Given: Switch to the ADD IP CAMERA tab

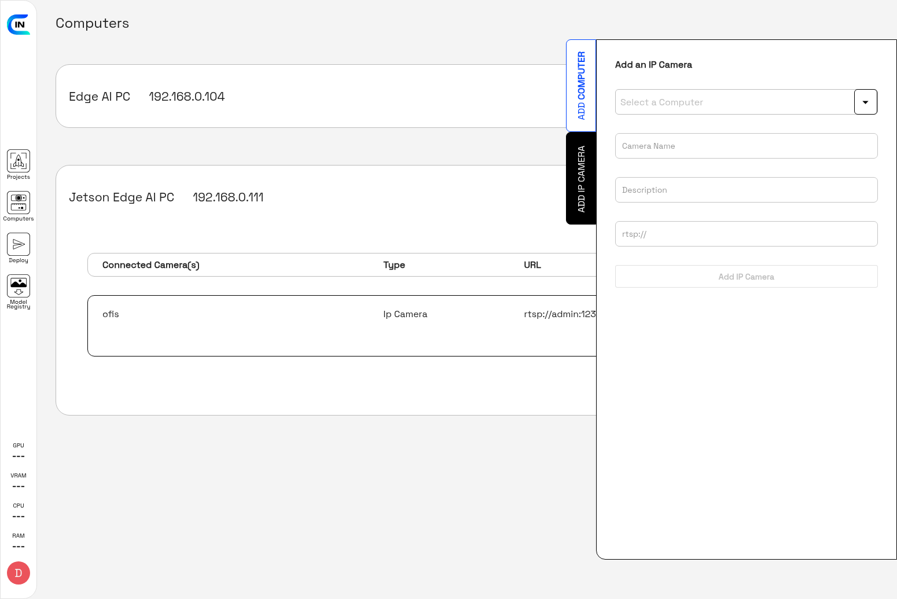Looking at the screenshot, I should (580, 178).
